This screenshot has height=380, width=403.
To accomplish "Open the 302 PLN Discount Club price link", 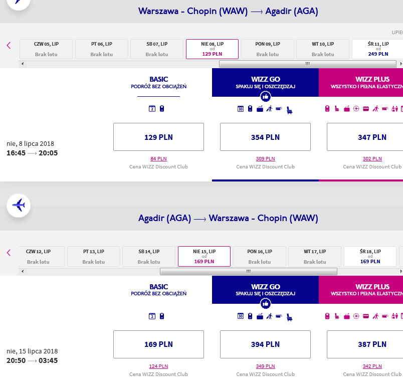I will point(372,158).
